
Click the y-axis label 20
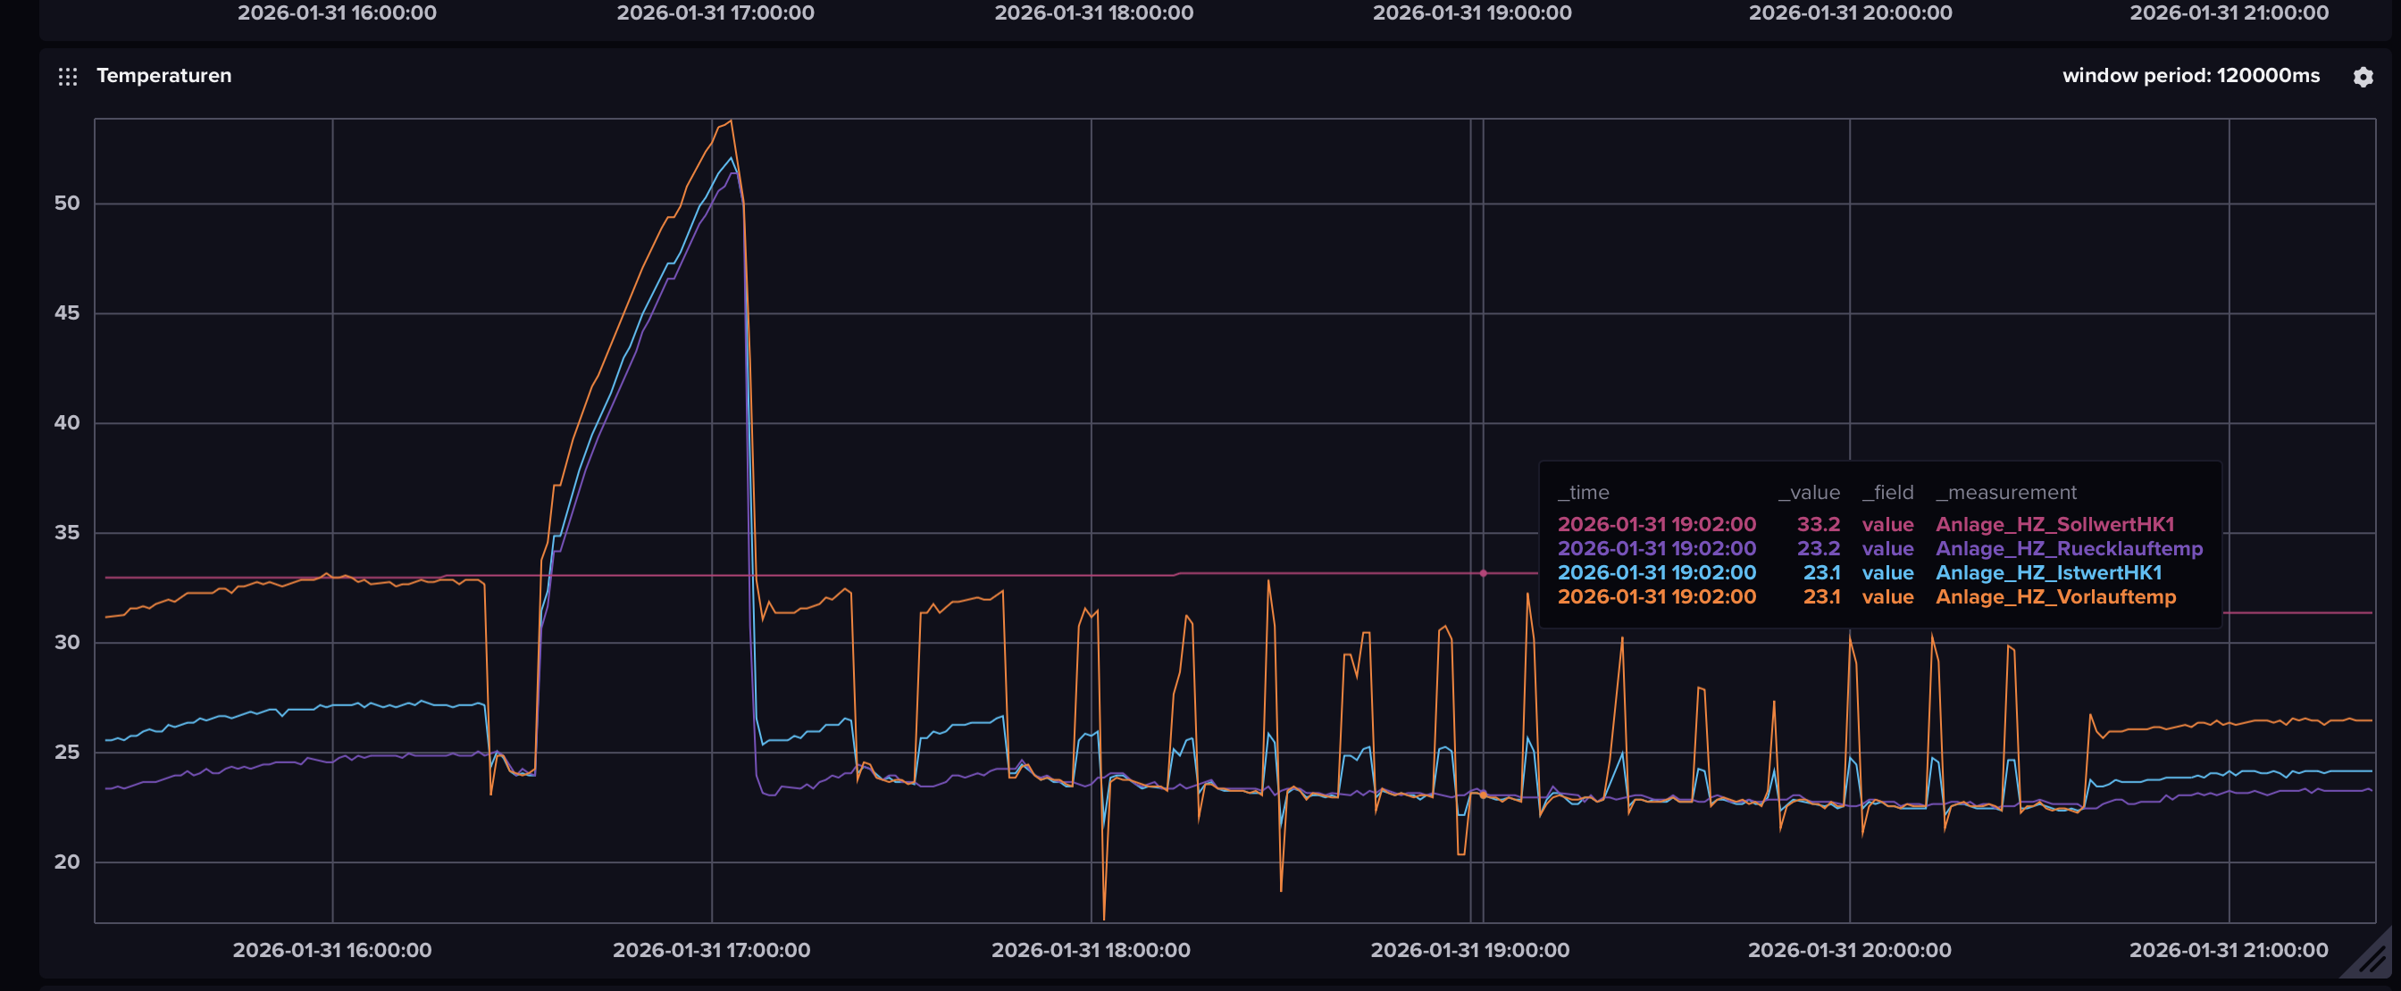[x=67, y=862]
